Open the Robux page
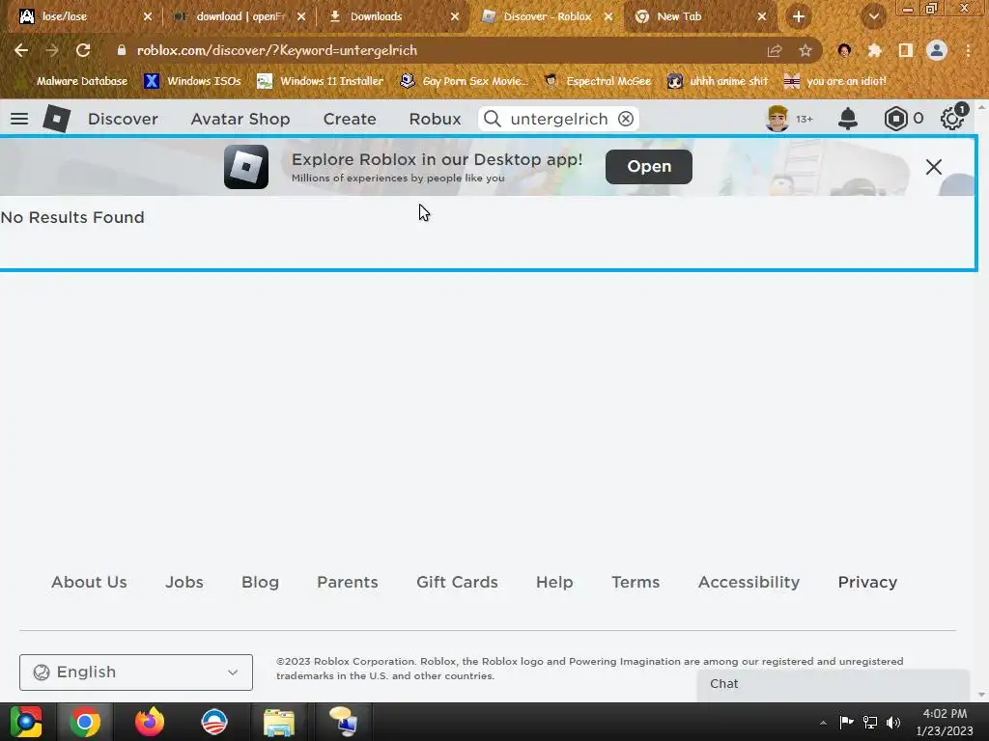 [435, 119]
